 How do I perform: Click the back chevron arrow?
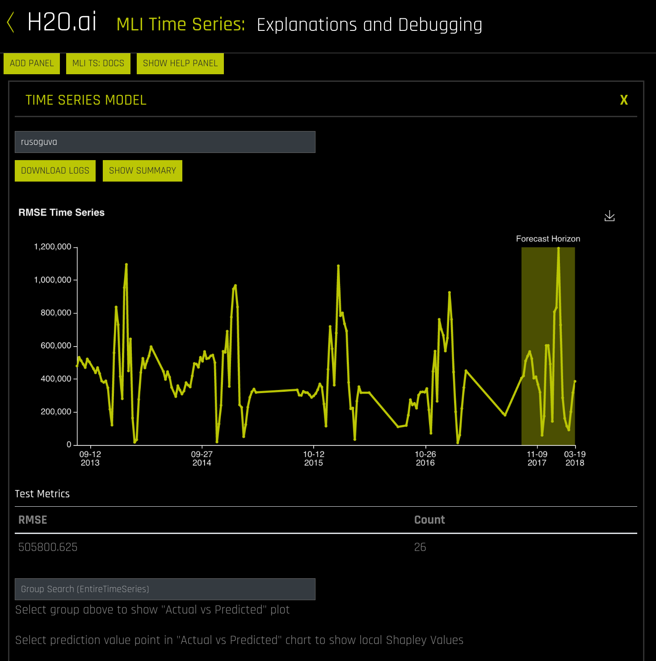click(10, 22)
